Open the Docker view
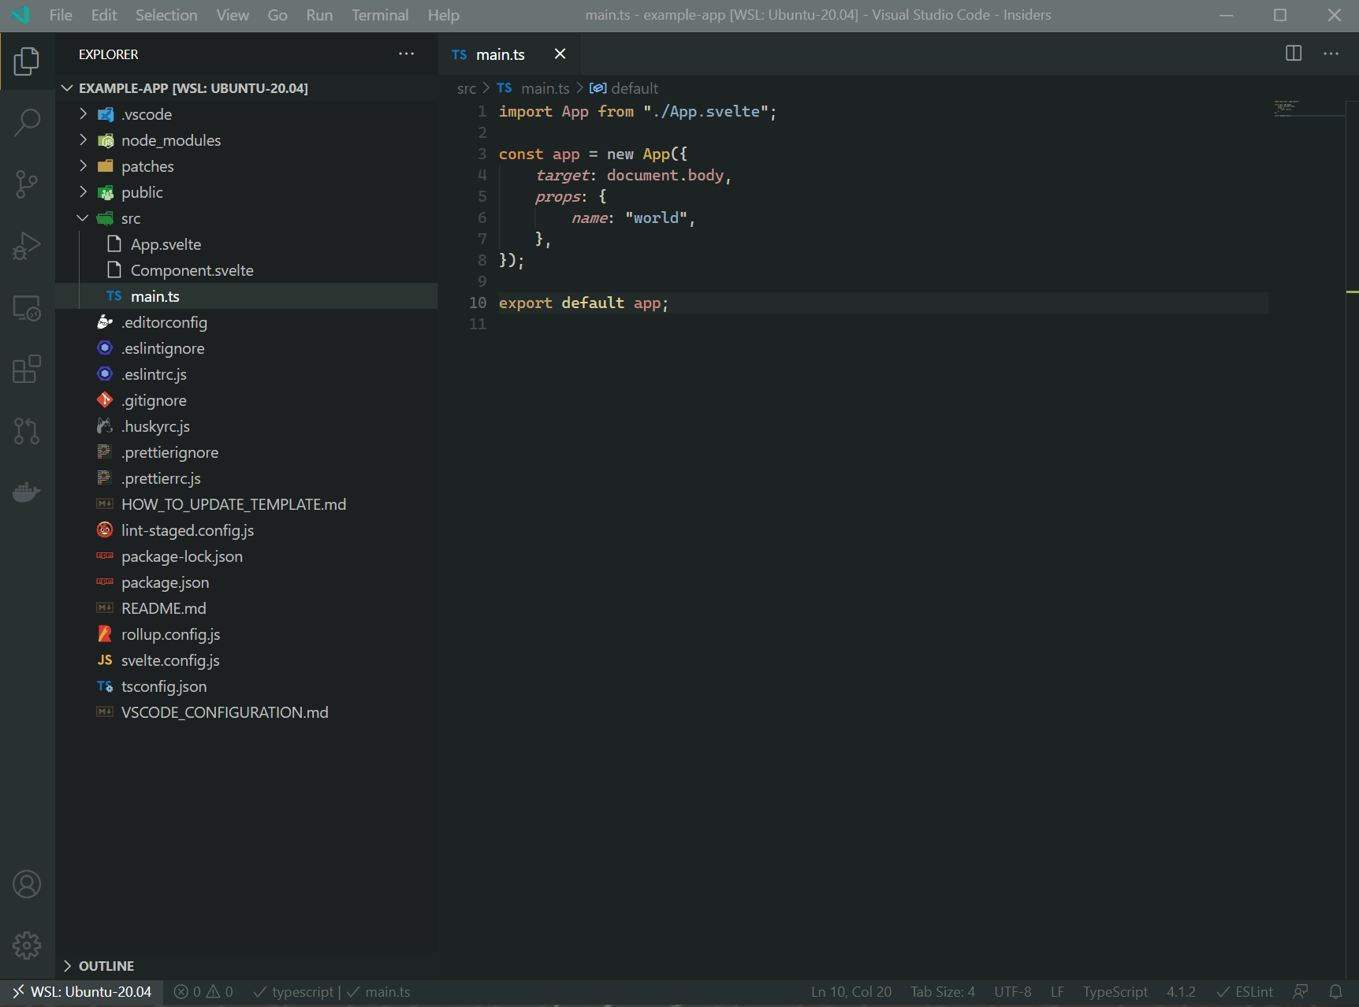Viewport: 1359px width, 1007px height. click(28, 492)
